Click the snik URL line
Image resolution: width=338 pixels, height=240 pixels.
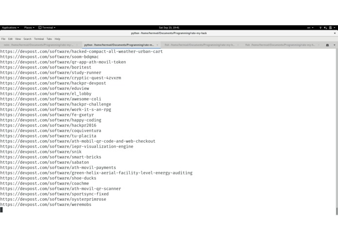tap(41, 152)
